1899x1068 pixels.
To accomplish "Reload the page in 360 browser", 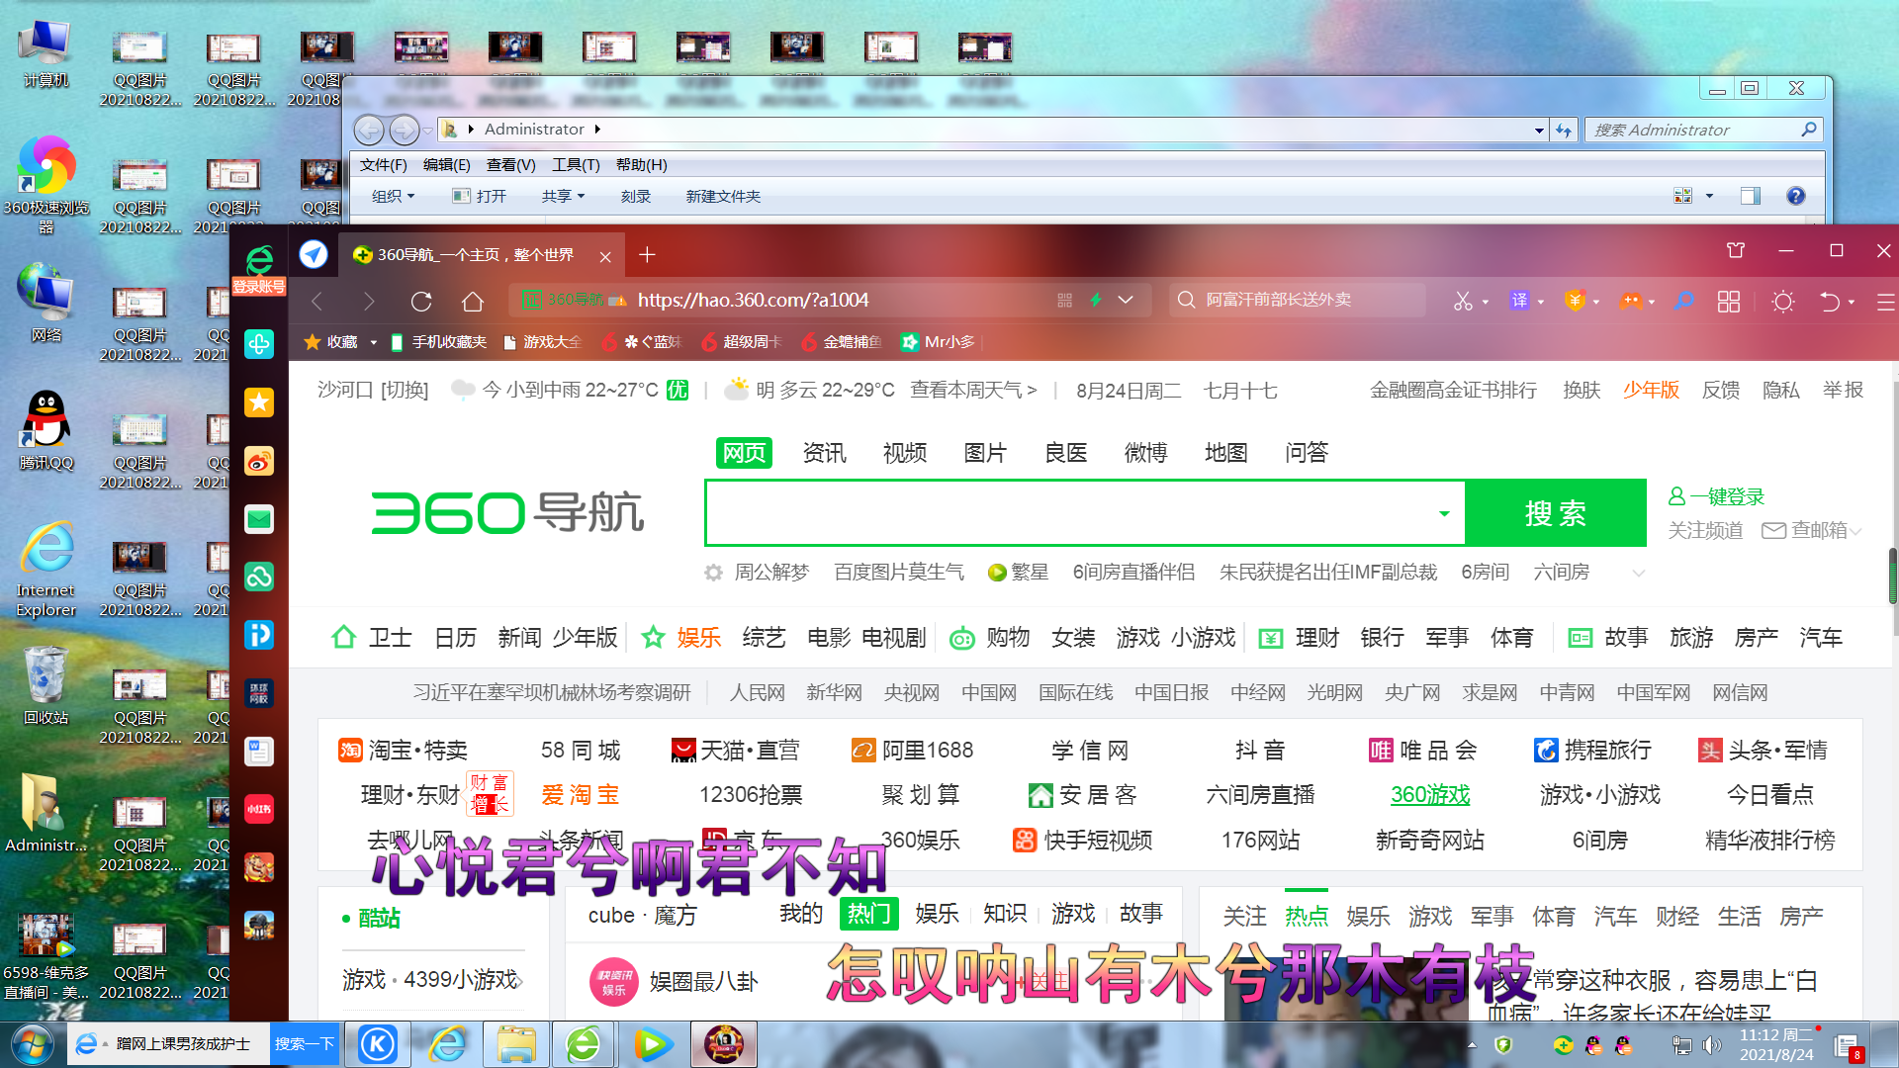I will click(x=421, y=301).
